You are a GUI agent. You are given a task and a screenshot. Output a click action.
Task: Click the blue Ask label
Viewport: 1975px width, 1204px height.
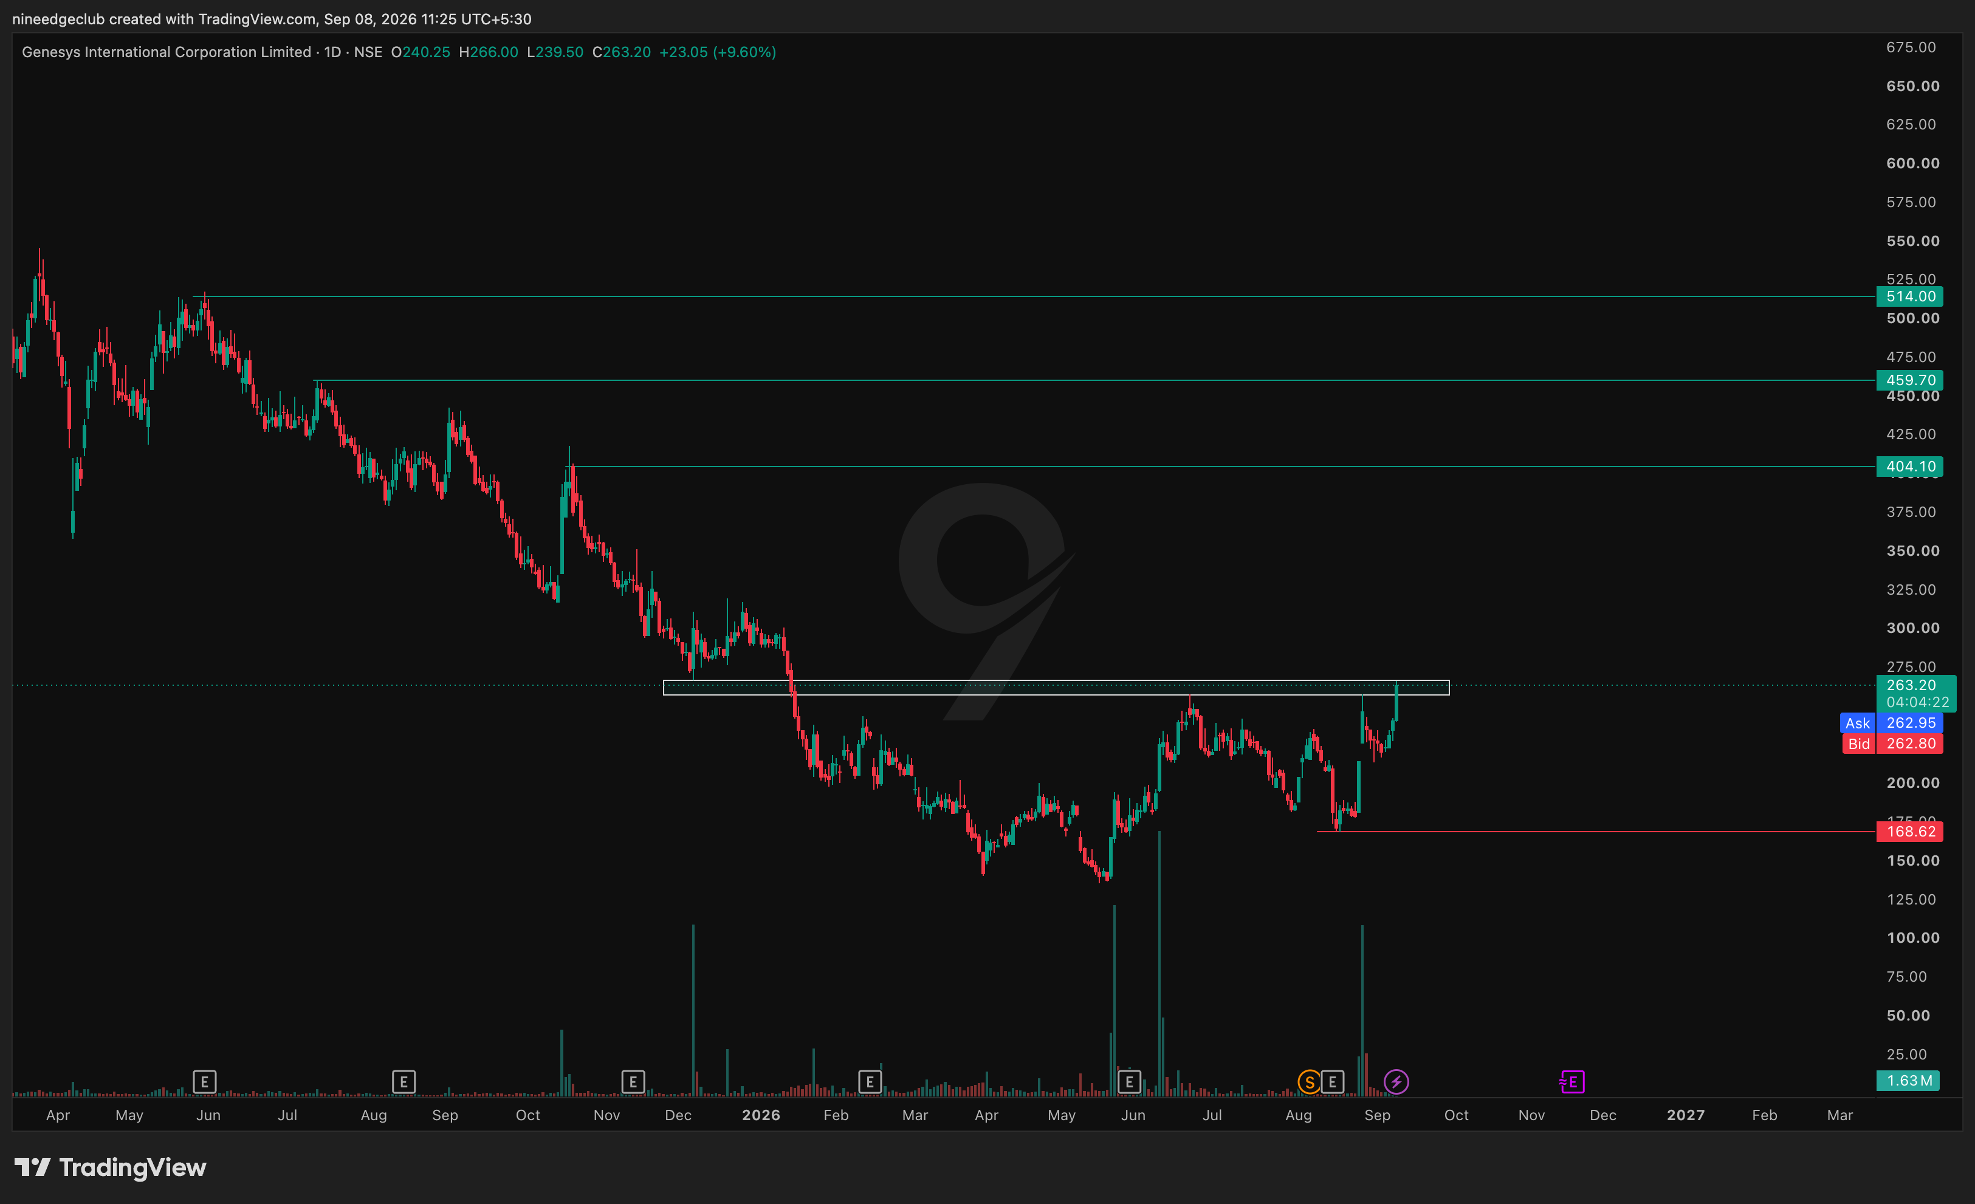(x=1857, y=723)
